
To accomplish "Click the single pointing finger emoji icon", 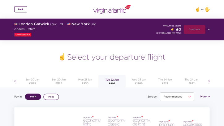I will tap(198, 9).
